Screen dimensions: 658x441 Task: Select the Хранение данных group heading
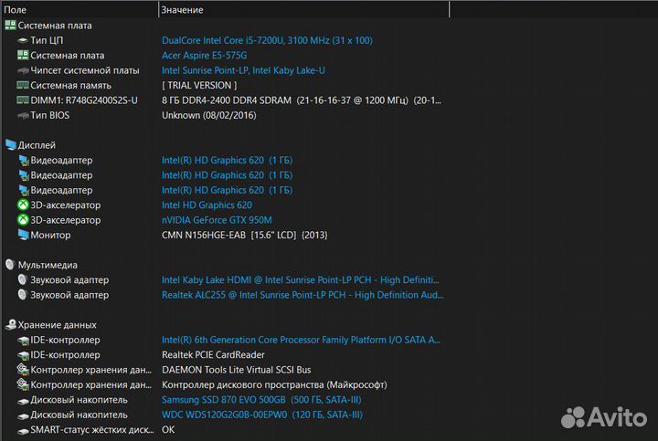click(57, 325)
